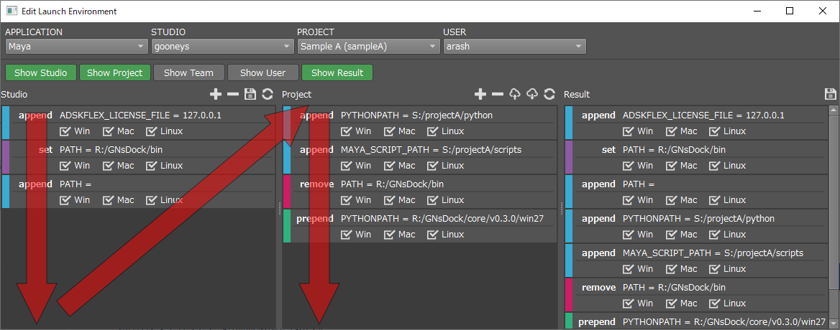Viewport: 840px width, 330px height.
Task: Remove an entry using Studio minus icon
Action: [232, 94]
